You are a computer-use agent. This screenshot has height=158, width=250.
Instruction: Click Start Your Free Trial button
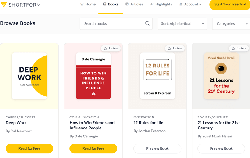230,4
